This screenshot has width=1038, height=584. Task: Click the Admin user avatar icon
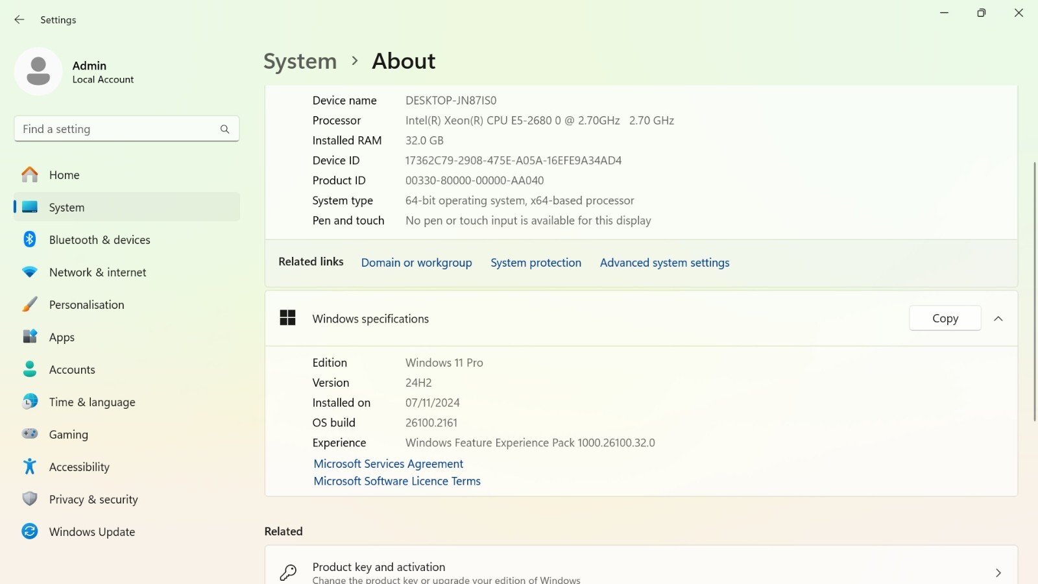pyautogui.click(x=38, y=71)
